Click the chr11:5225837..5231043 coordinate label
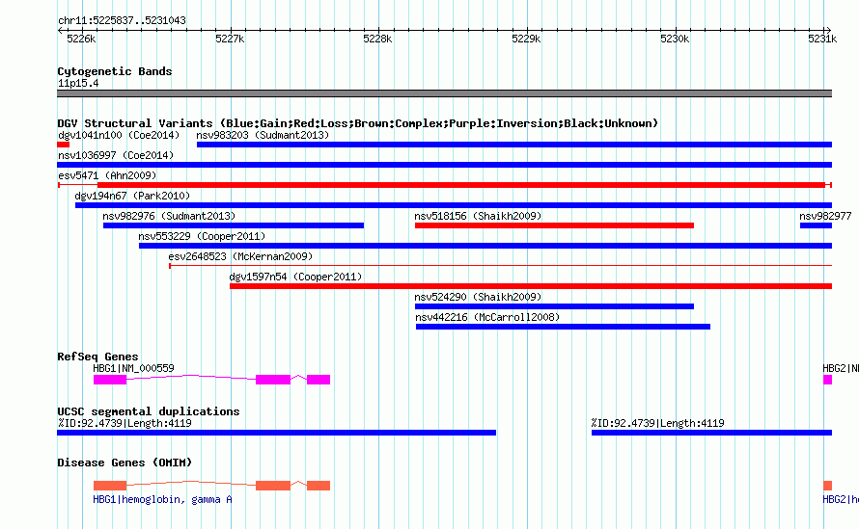Image resolution: width=859 pixels, height=529 pixels. click(122, 20)
